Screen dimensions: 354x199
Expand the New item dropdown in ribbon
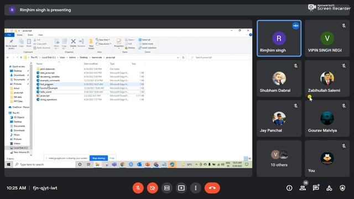103,40
